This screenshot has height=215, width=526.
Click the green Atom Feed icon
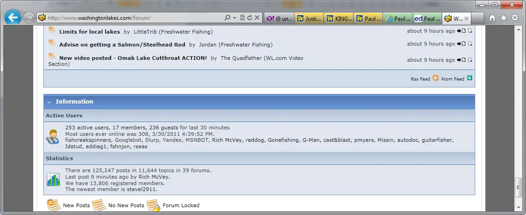[x=470, y=78]
